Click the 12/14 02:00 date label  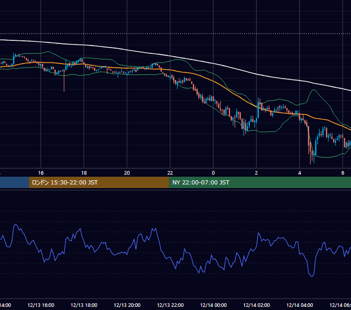[257, 305]
